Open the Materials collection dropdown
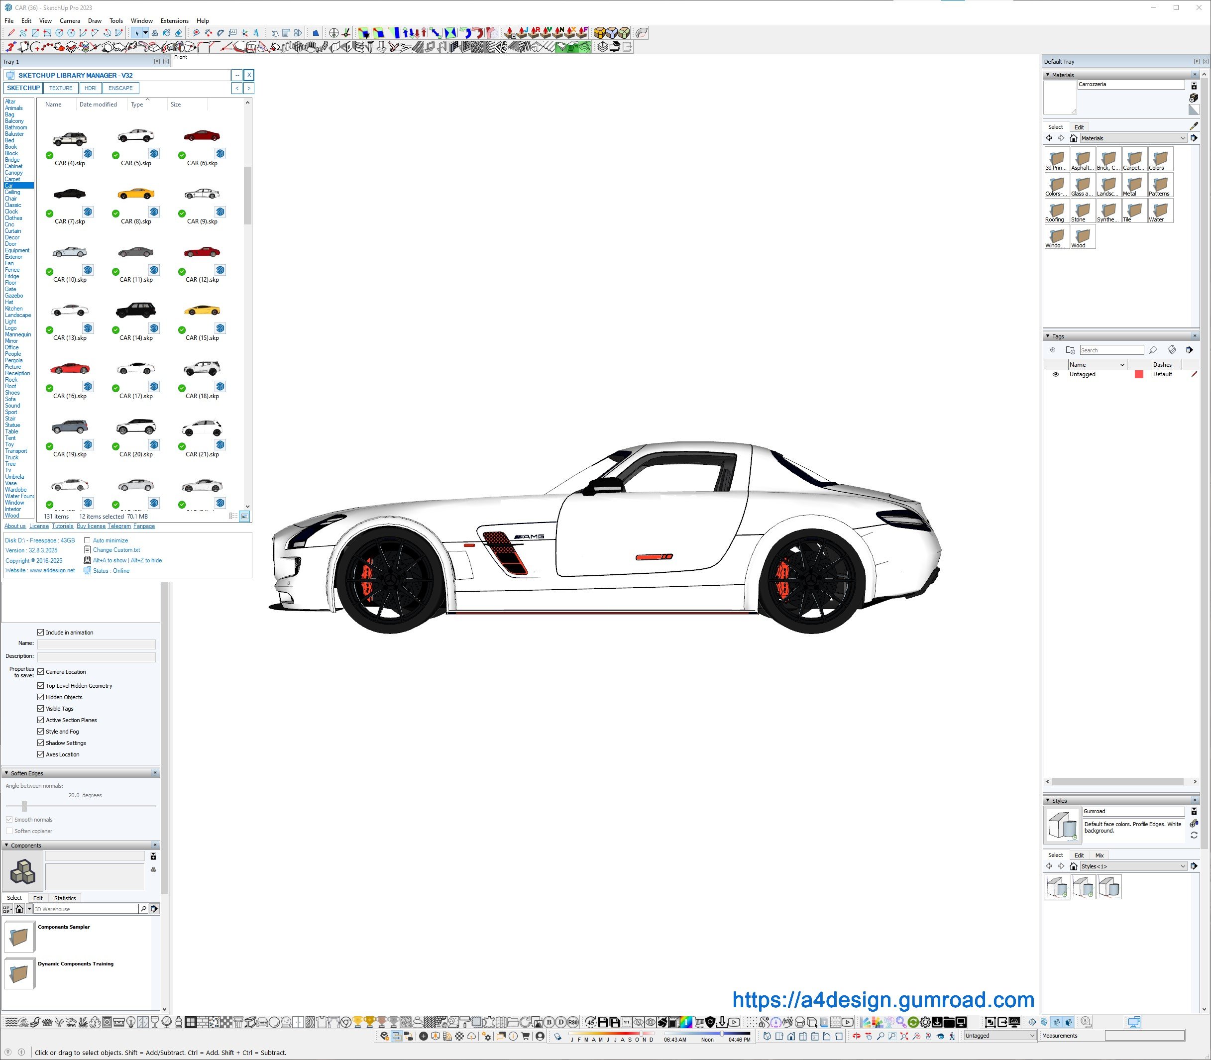The image size is (1211, 1060). click(x=1183, y=138)
